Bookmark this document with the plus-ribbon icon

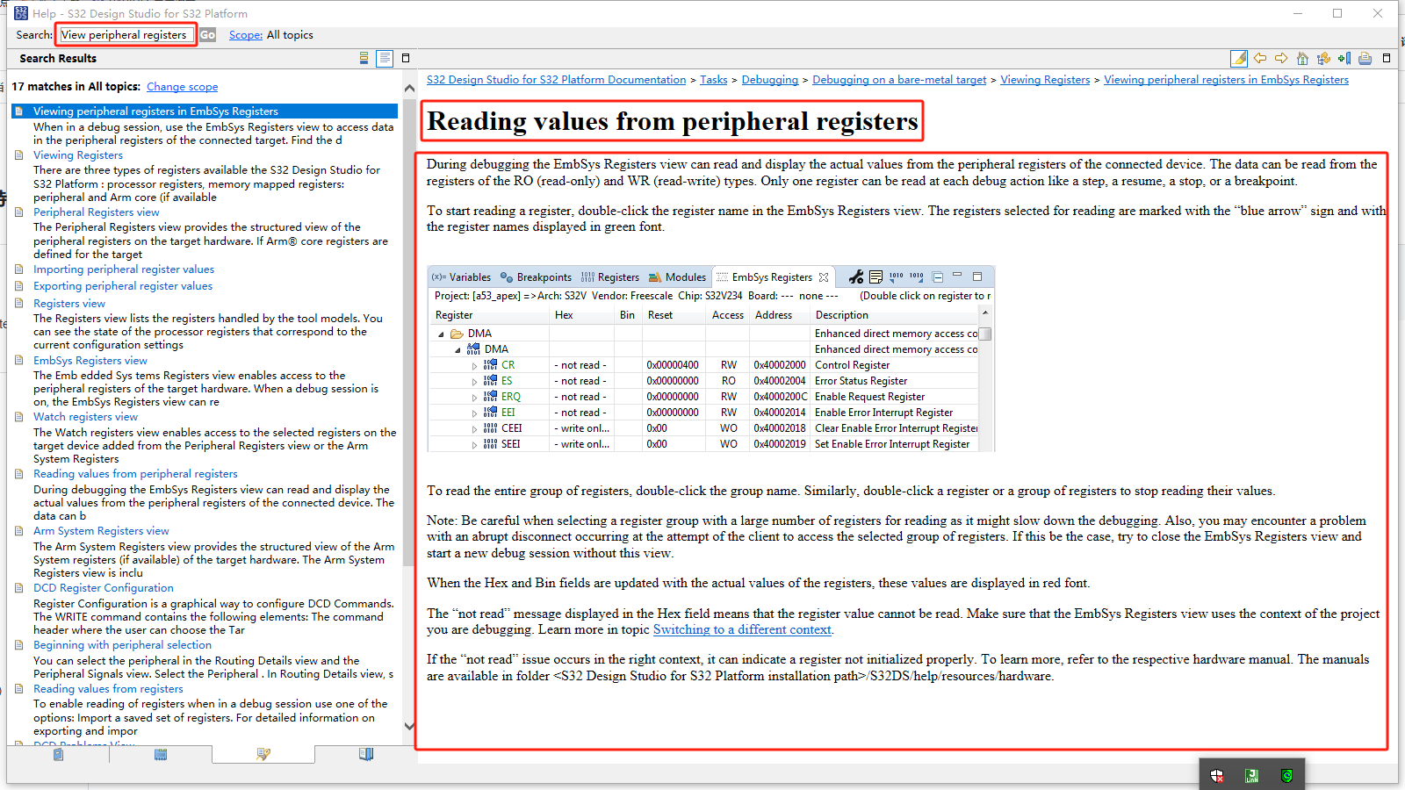pyautogui.click(x=1344, y=58)
